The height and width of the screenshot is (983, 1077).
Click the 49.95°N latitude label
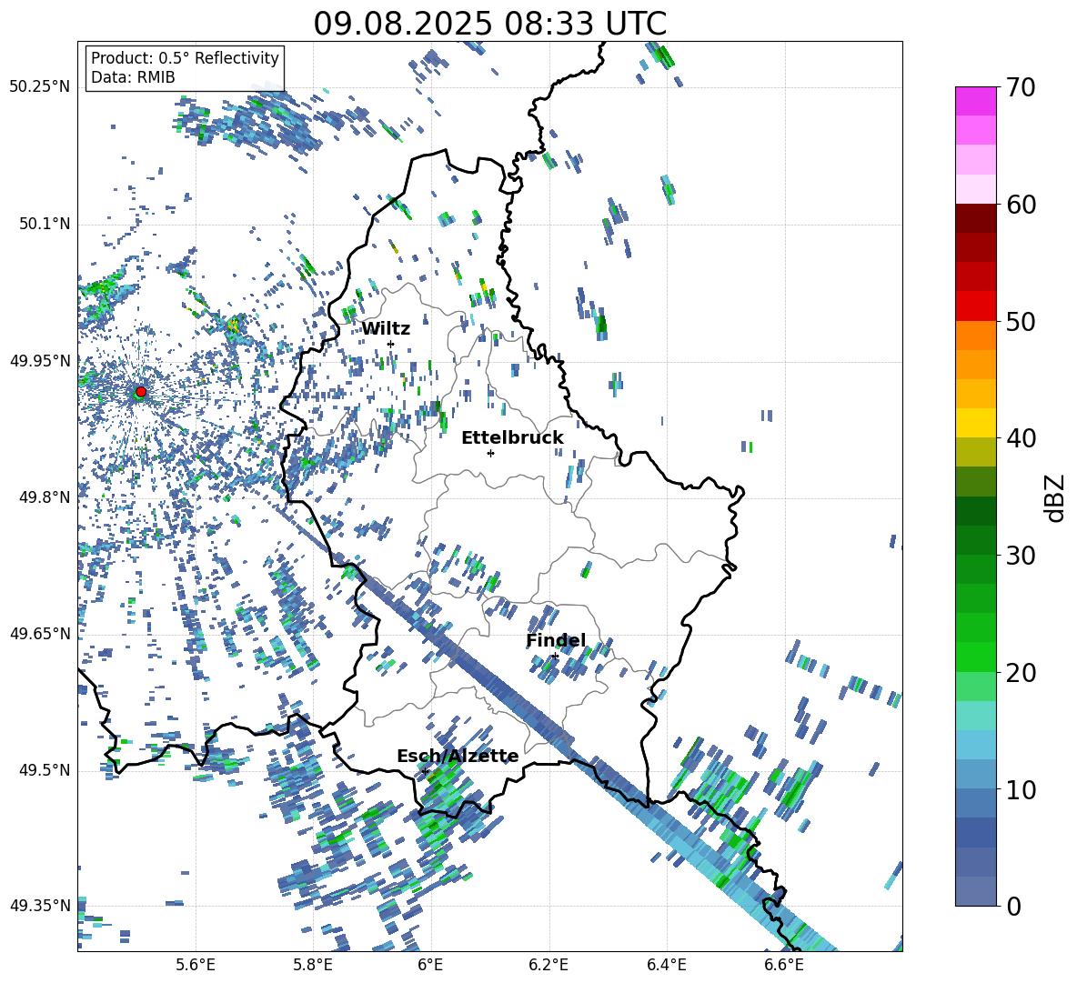[40, 361]
